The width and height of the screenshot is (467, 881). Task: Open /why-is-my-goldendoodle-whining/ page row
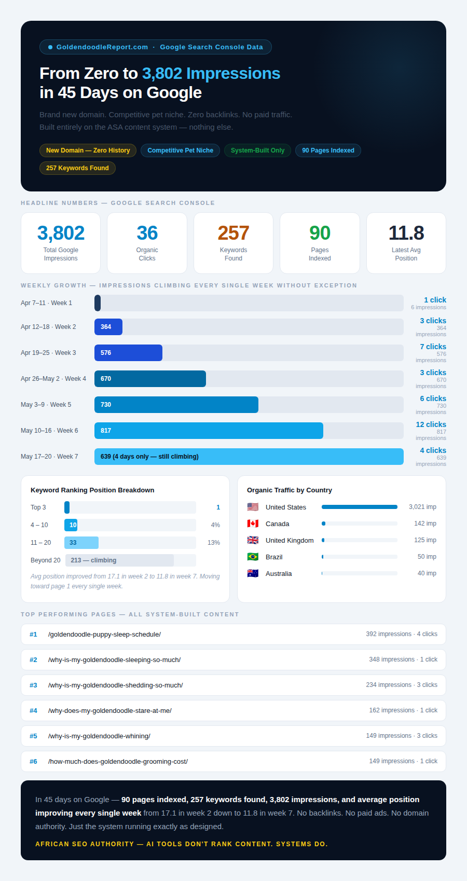click(x=233, y=736)
